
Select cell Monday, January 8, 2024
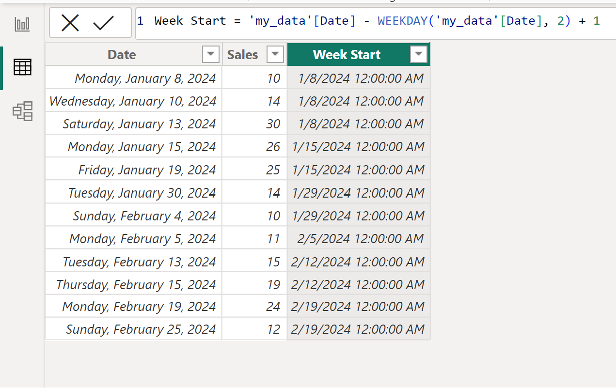coord(133,78)
